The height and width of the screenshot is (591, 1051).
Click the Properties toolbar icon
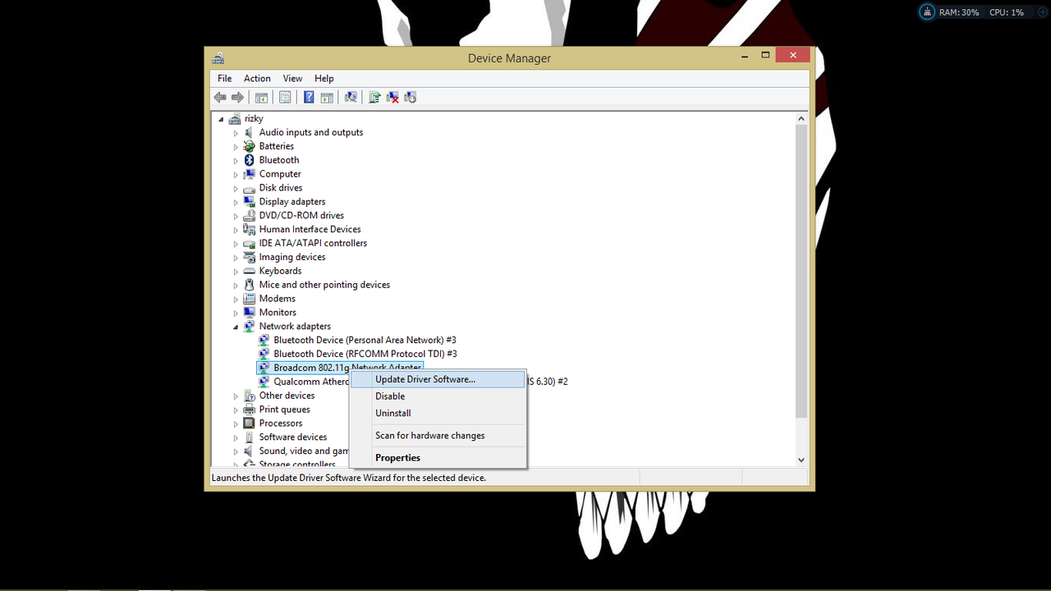[285, 97]
